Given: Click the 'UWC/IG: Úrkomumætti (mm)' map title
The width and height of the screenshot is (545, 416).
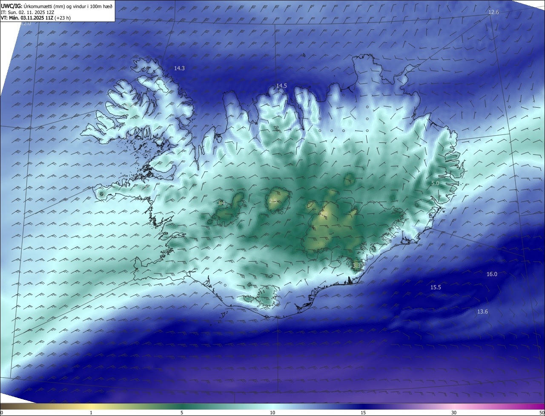Looking at the screenshot, I should click(57, 6).
